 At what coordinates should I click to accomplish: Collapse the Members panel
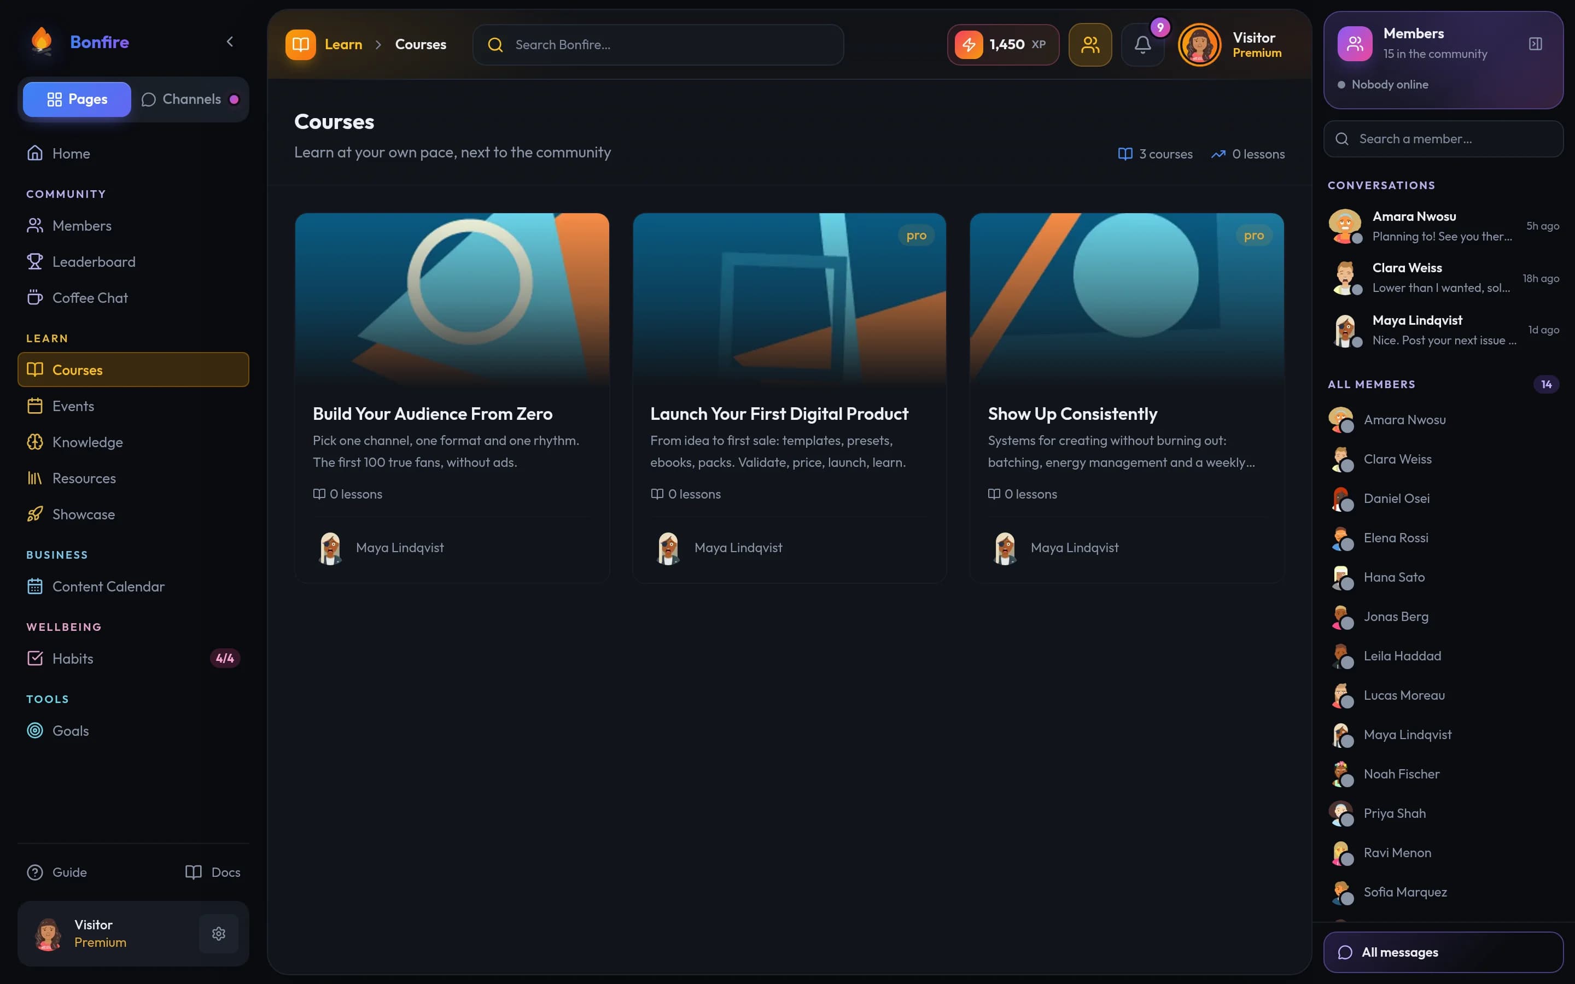click(1535, 44)
